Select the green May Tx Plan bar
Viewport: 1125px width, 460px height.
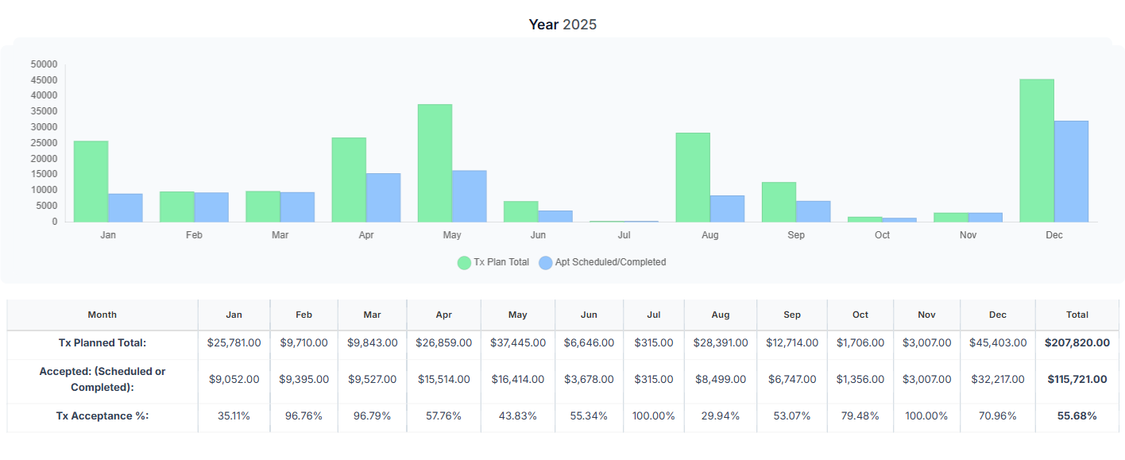(x=435, y=163)
